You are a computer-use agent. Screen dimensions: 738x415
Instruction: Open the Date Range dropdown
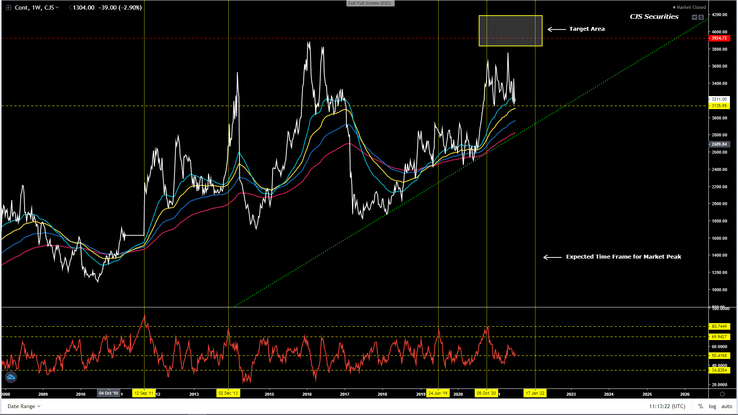(24, 406)
